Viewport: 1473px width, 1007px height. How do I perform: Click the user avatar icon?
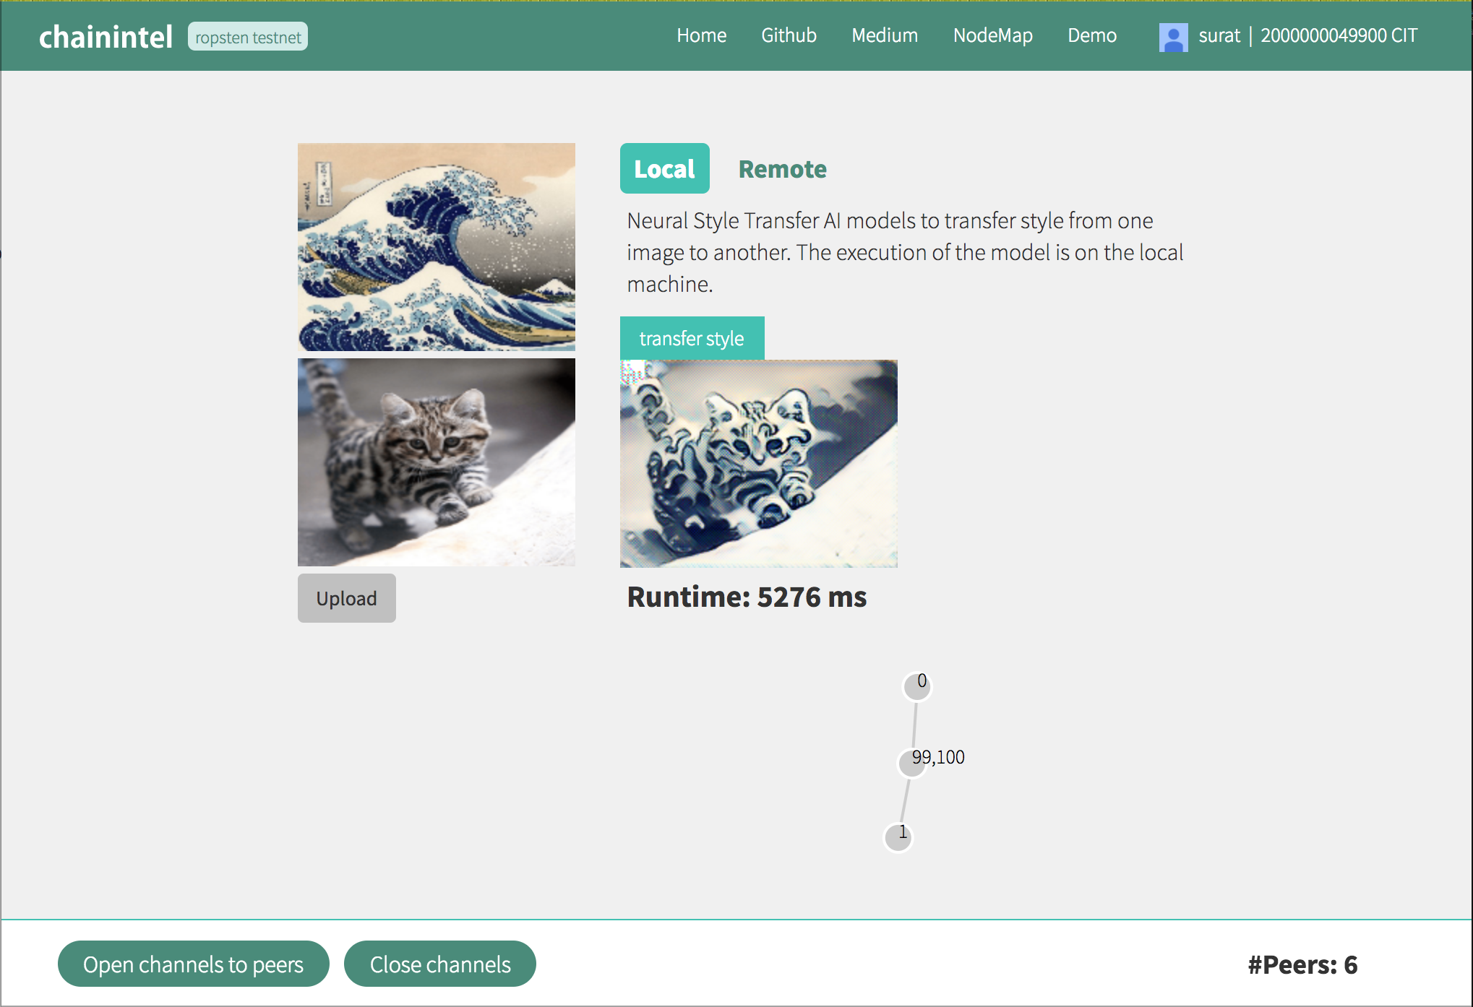pyautogui.click(x=1172, y=36)
